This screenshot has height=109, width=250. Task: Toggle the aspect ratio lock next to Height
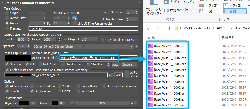point(59,39)
